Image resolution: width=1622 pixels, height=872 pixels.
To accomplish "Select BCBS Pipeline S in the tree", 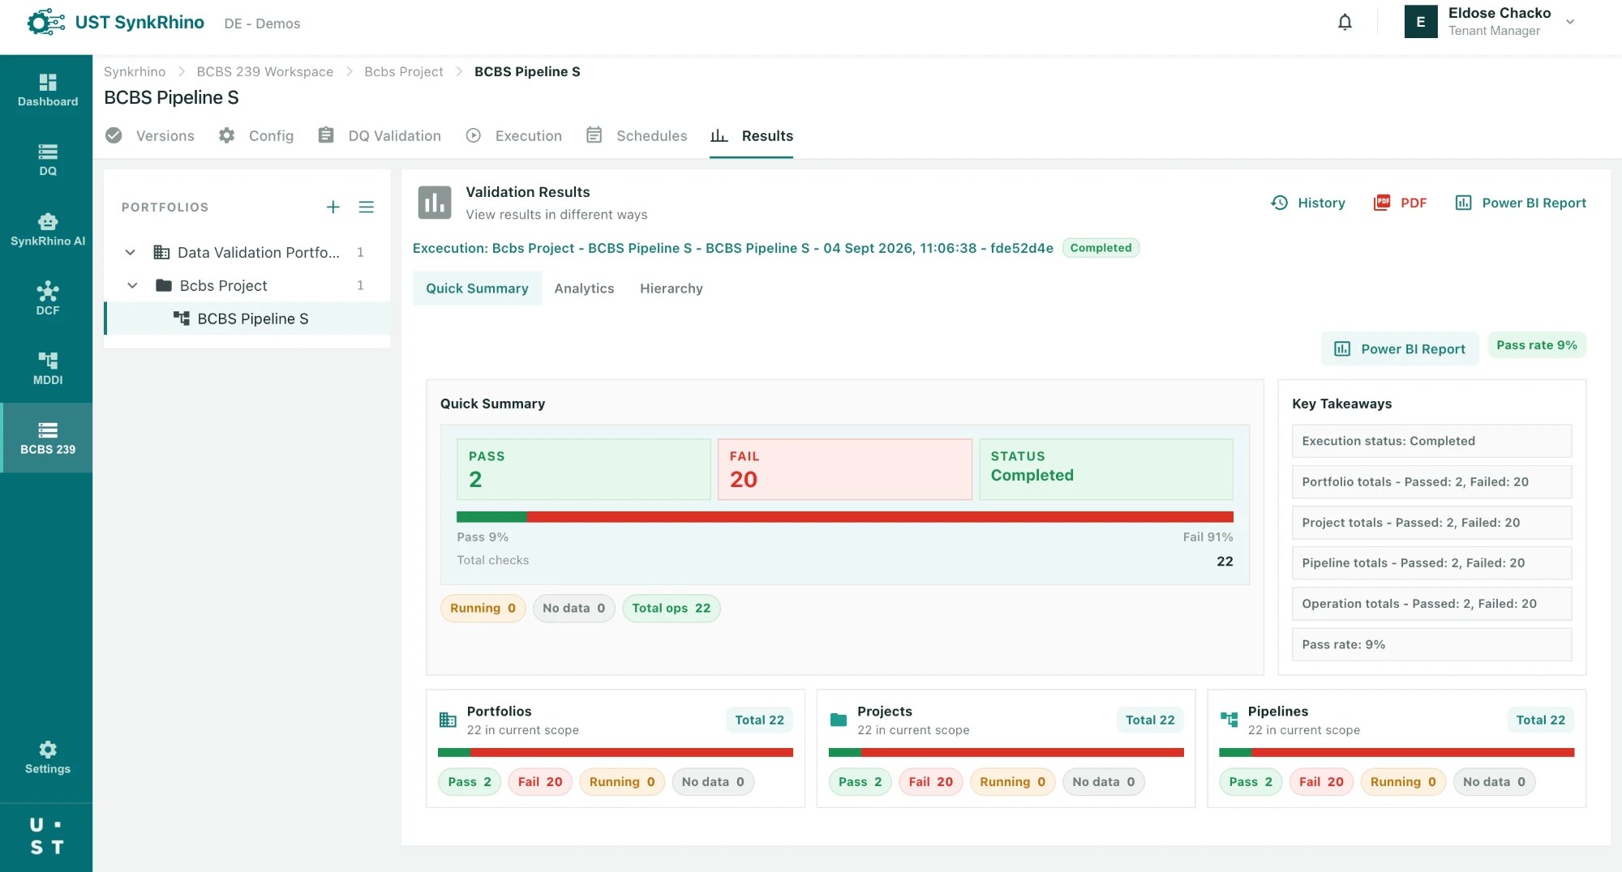I will click(x=248, y=318).
